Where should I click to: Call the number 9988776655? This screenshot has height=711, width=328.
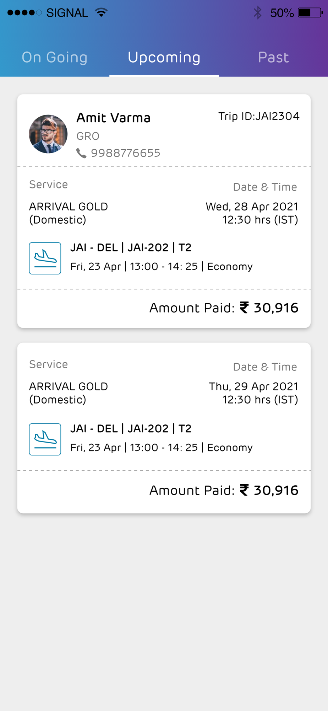pos(126,153)
